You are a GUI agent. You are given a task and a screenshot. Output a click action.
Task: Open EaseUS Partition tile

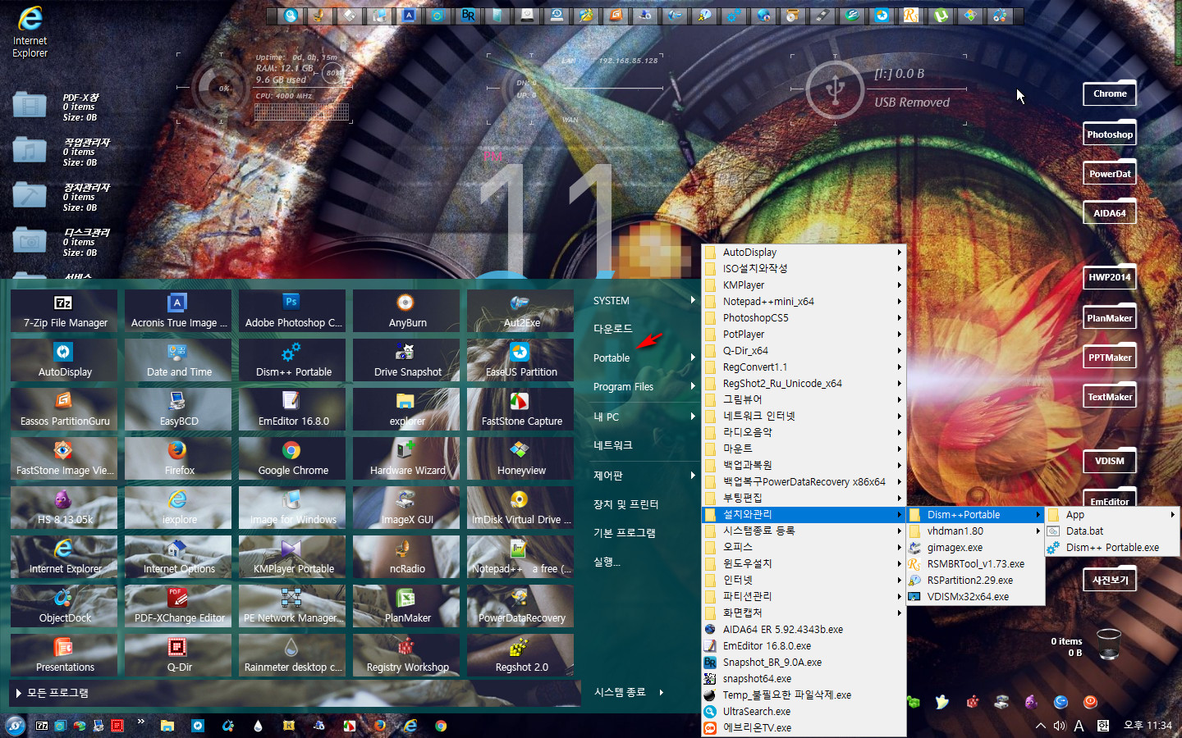(x=520, y=360)
